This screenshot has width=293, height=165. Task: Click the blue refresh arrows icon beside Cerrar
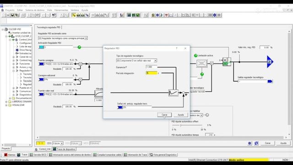pyautogui.click(x=256, y=143)
